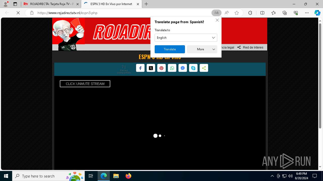Open Browser essentials heart icon
The image size is (323, 181).
[296, 13]
